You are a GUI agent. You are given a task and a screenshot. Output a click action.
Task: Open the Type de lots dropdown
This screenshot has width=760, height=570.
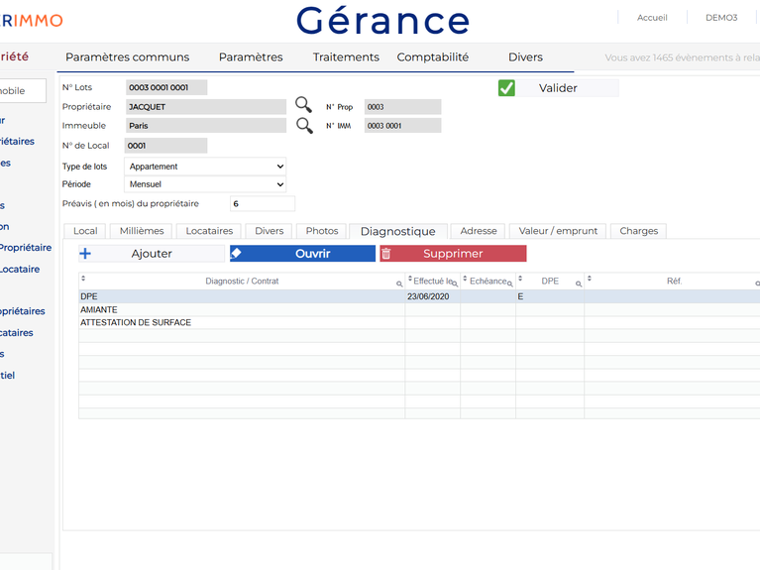point(205,167)
